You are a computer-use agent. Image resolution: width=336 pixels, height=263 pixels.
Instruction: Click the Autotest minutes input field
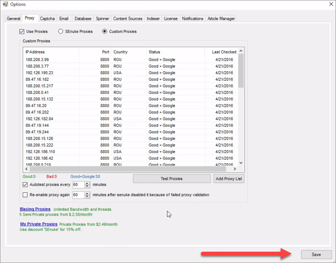pos(79,185)
